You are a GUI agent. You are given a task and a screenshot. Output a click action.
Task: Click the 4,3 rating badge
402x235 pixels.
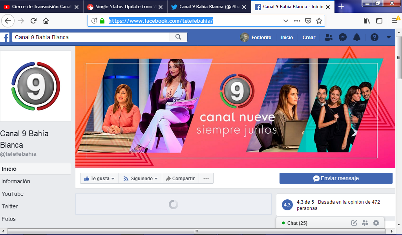click(287, 205)
